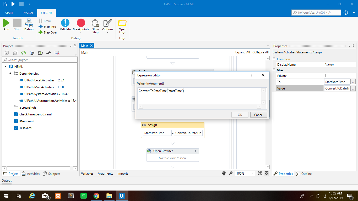The image size is (358, 201).
Task: Close the Main workflow tab
Action: coord(91,46)
